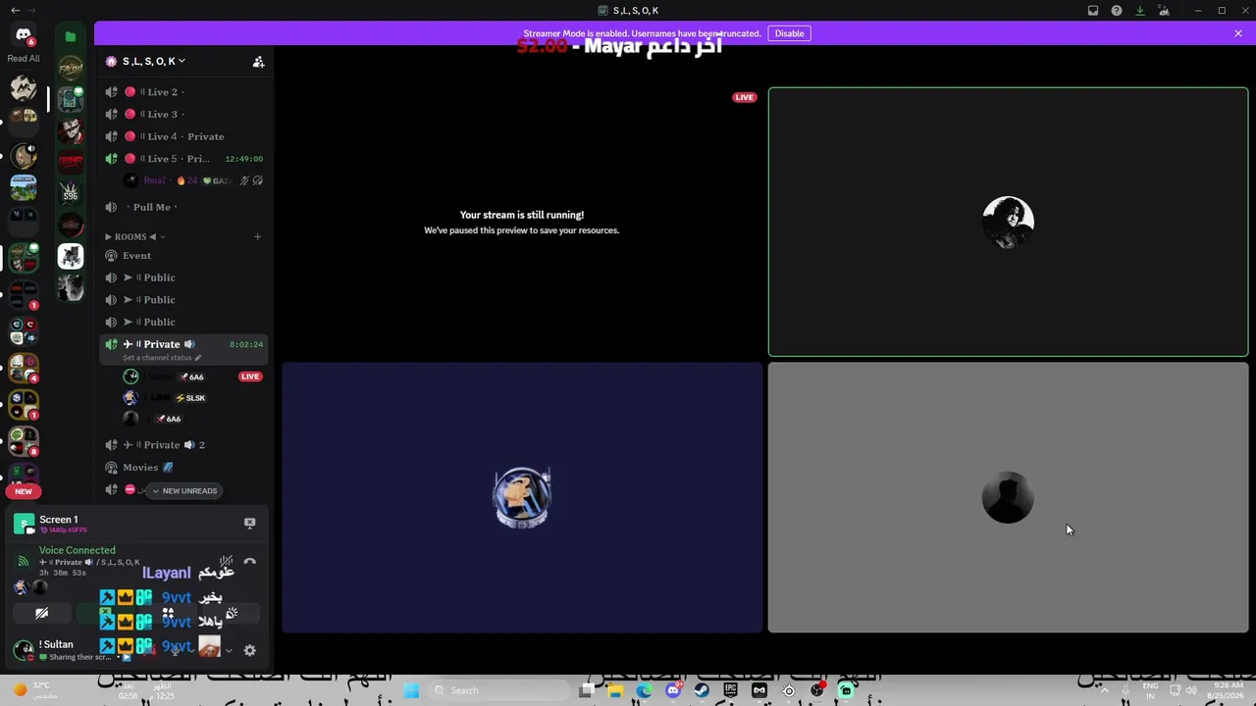The height and width of the screenshot is (706, 1256).
Task: Open the paused stream preview tile
Action: pos(522,222)
